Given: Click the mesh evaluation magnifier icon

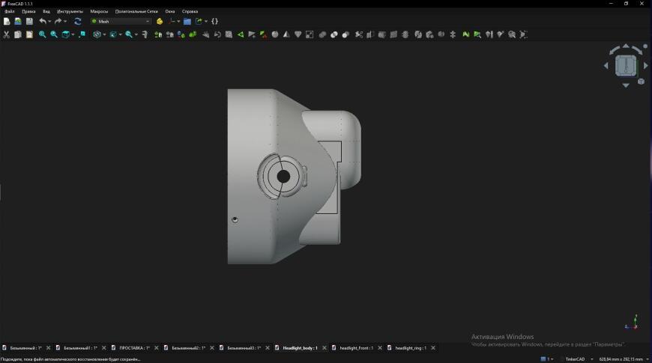Looking at the screenshot, I should [512, 34].
